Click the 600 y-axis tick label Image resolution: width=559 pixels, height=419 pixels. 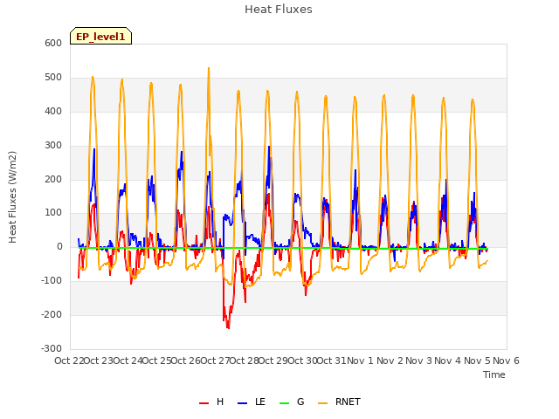(53, 43)
